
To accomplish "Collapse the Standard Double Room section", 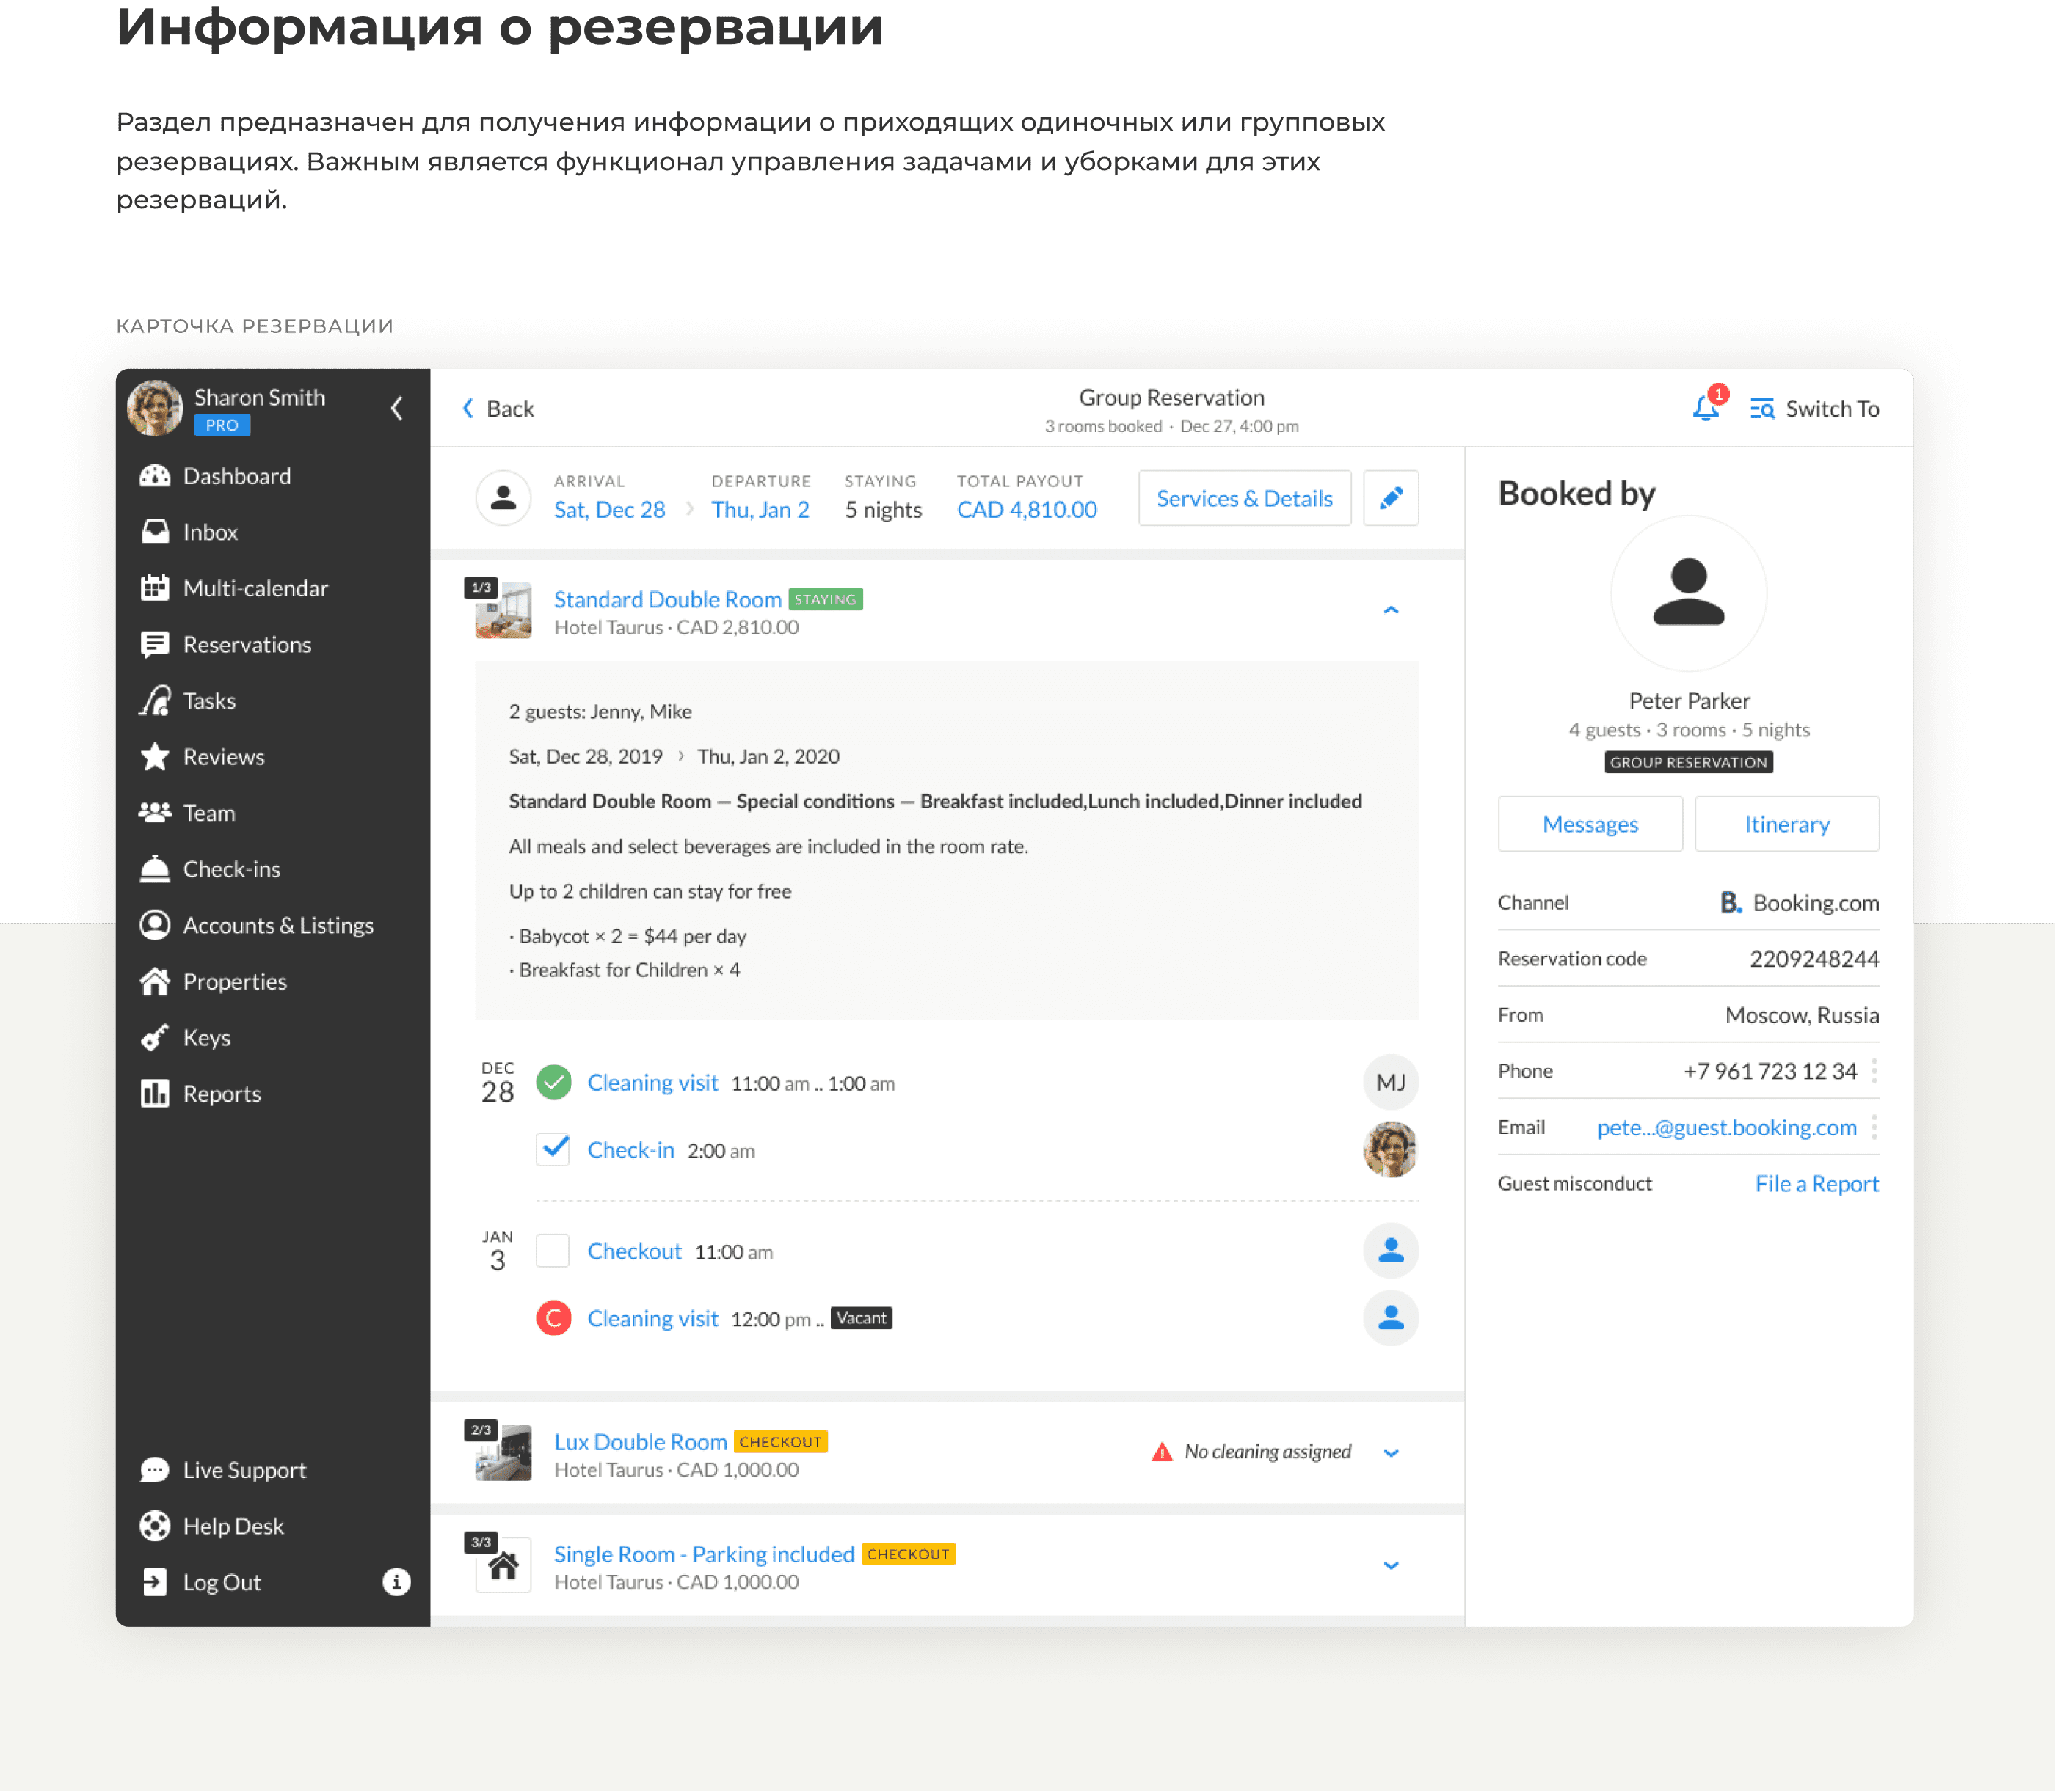I will pyautogui.click(x=1391, y=610).
